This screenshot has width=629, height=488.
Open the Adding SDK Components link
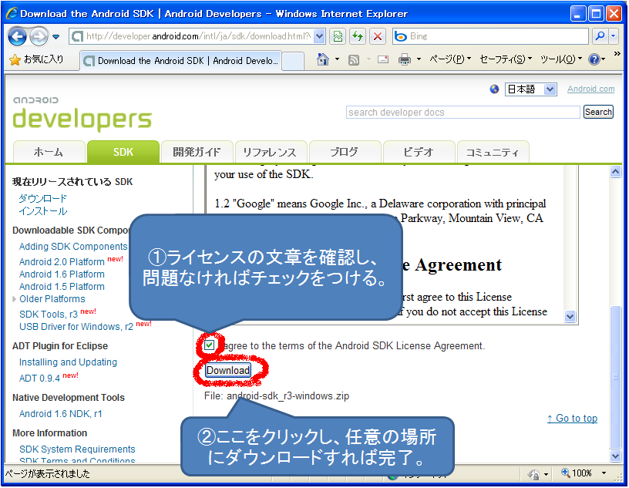(73, 247)
